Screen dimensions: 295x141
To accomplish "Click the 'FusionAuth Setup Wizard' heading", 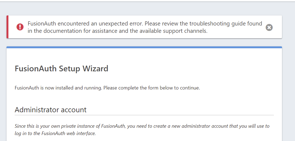I will coord(62,69).
